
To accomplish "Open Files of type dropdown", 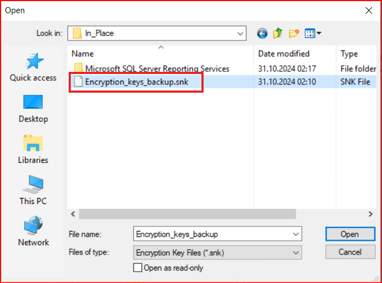I will coord(296,252).
